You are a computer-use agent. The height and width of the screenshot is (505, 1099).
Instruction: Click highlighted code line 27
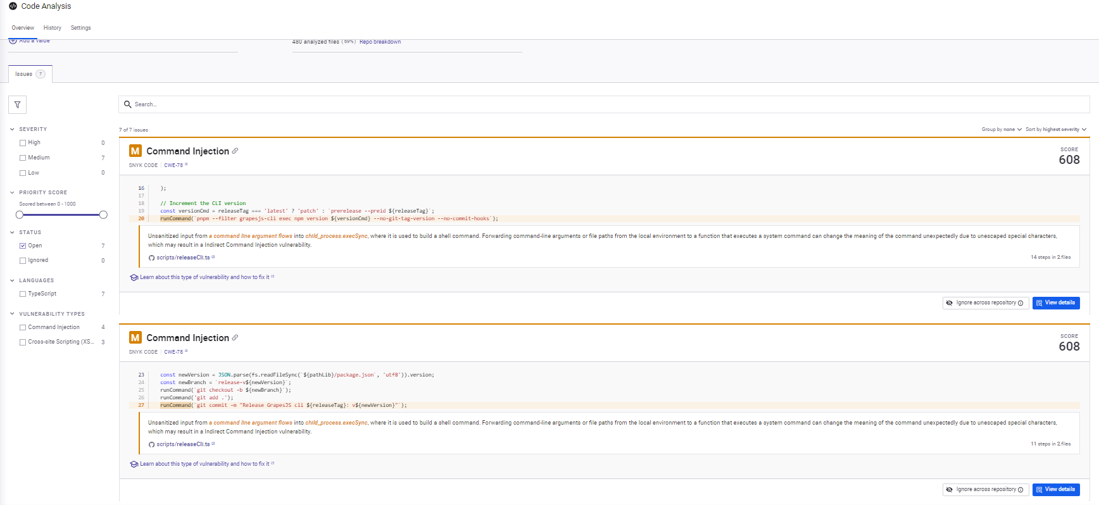point(604,406)
